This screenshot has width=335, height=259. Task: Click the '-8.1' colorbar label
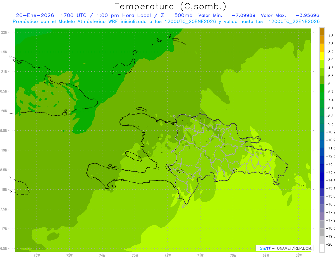point(330,108)
